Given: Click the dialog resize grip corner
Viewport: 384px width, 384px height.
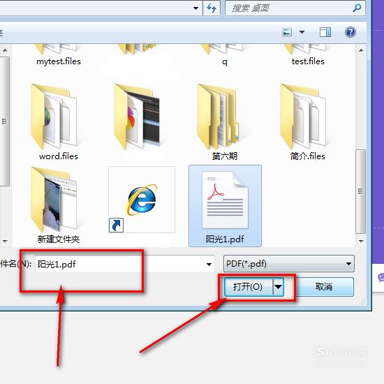Looking at the screenshot, I should point(362,302).
